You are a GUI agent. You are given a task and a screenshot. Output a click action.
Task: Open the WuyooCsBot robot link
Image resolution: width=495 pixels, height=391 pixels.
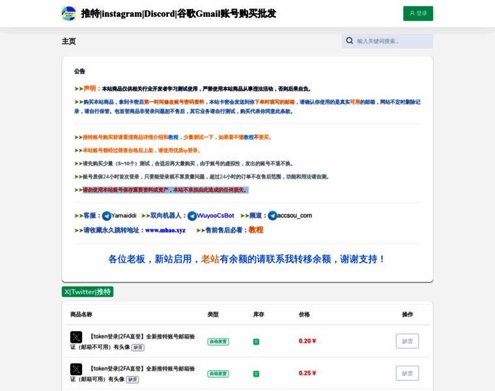point(216,216)
